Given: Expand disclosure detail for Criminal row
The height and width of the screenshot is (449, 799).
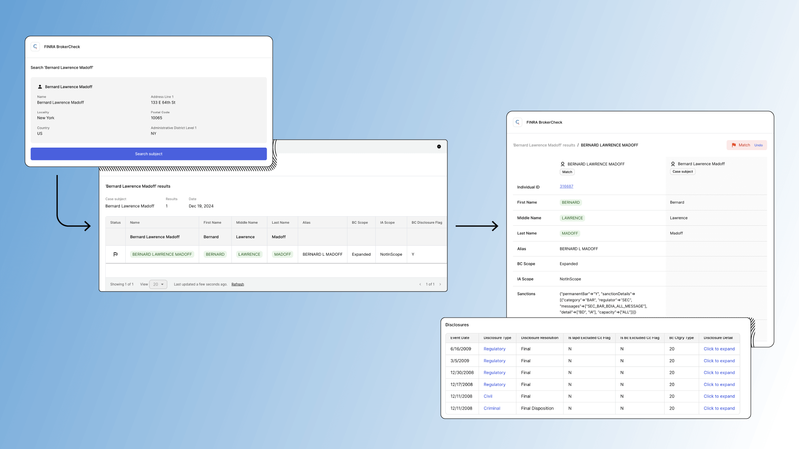Looking at the screenshot, I should pyautogui.click(x=719, y=408).
